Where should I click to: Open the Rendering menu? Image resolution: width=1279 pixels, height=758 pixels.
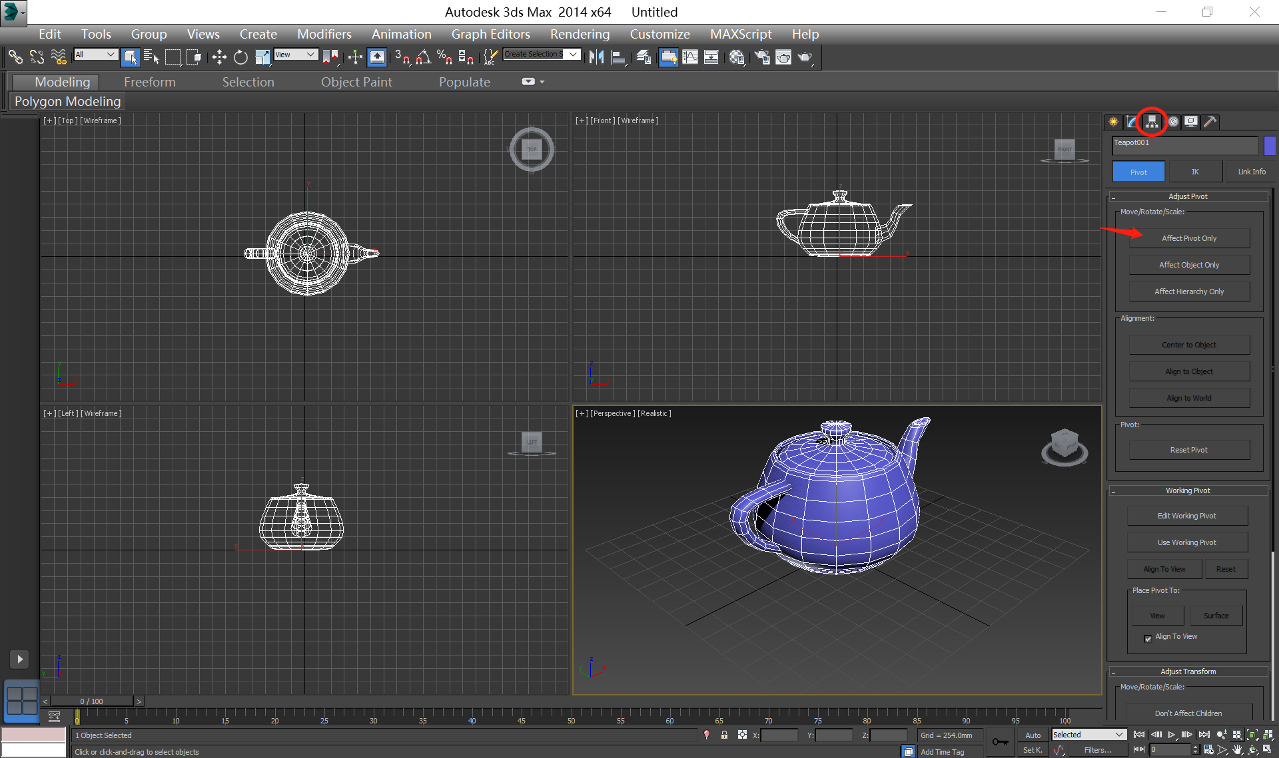pos(580,34)
